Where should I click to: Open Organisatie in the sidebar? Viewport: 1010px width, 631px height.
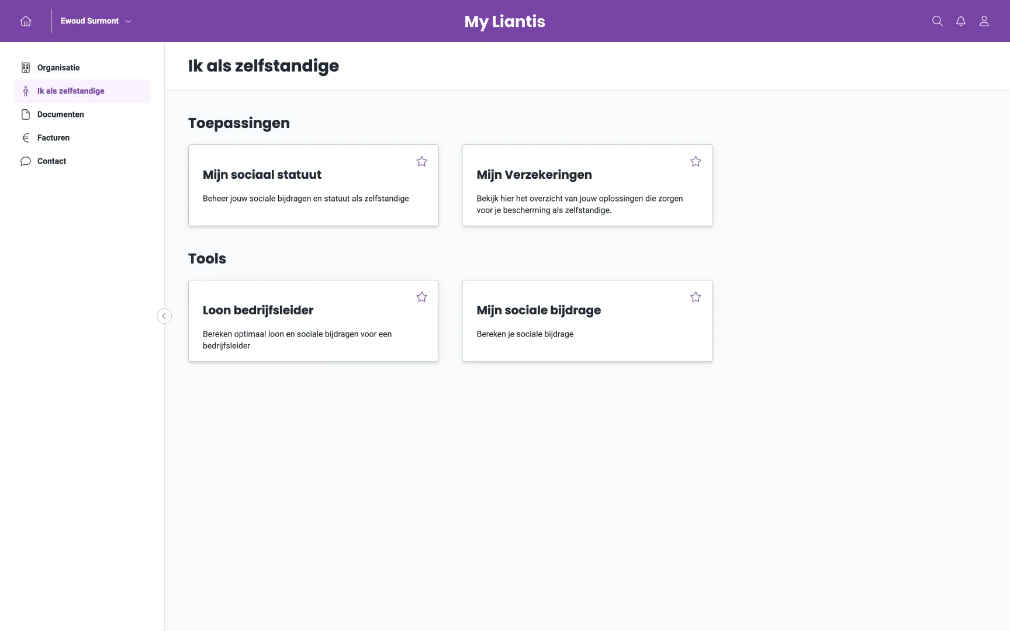click(x=82, y=68)
